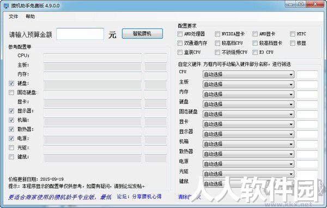
Task: Enable the AMD处理器 checkbox
Action: point(180,34)
